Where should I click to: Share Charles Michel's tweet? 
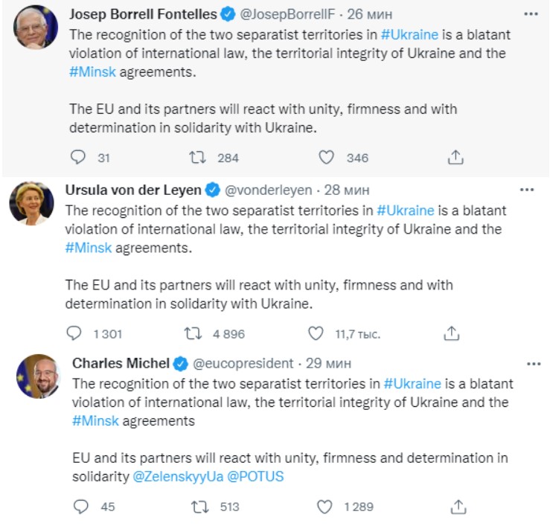coord(459,507)
